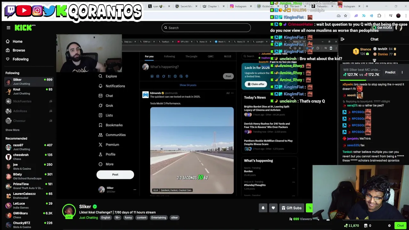The height and width of the screenshot is (230, 409).
Task: Click the Predict button
Action: point(390,73)
